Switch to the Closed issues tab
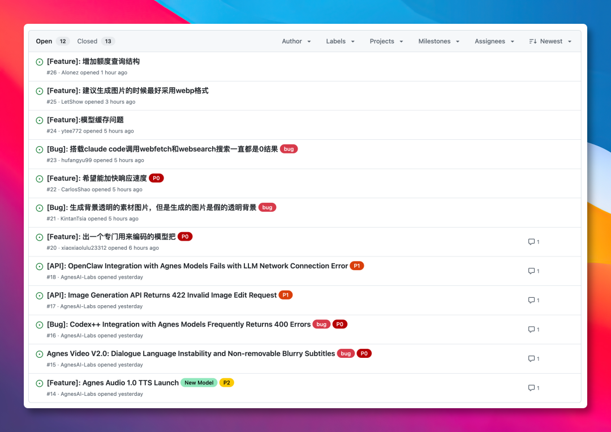 (x=96, y=41)
